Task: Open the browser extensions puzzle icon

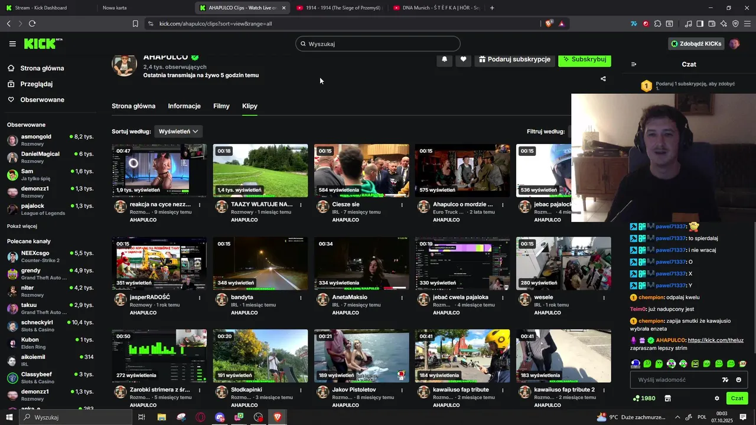Action: pos(657,24)
